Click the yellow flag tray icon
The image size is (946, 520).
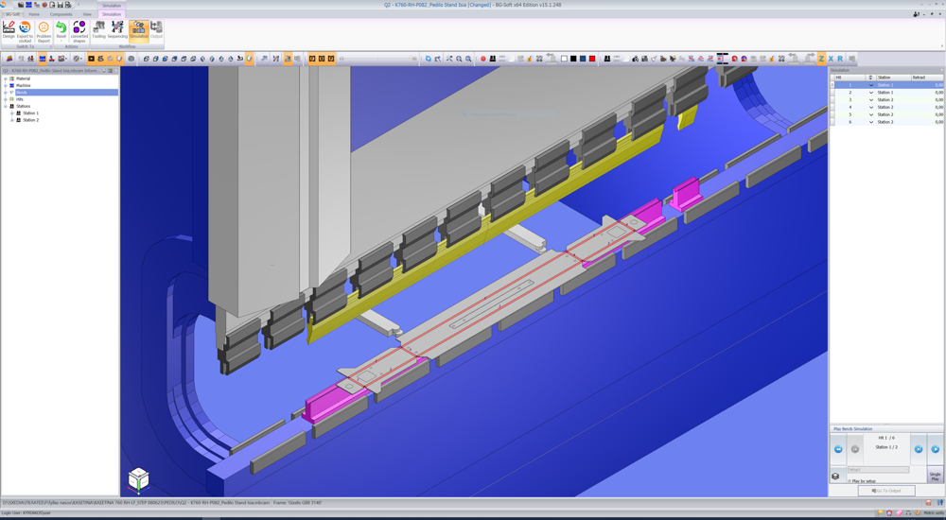[x=880, y=512]
